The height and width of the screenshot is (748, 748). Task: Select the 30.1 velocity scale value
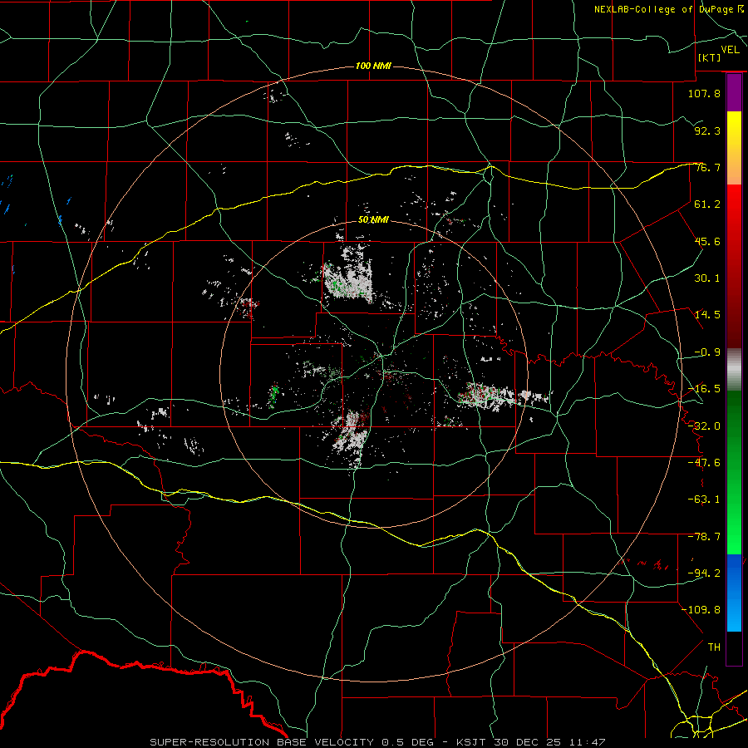pos(707,278)
